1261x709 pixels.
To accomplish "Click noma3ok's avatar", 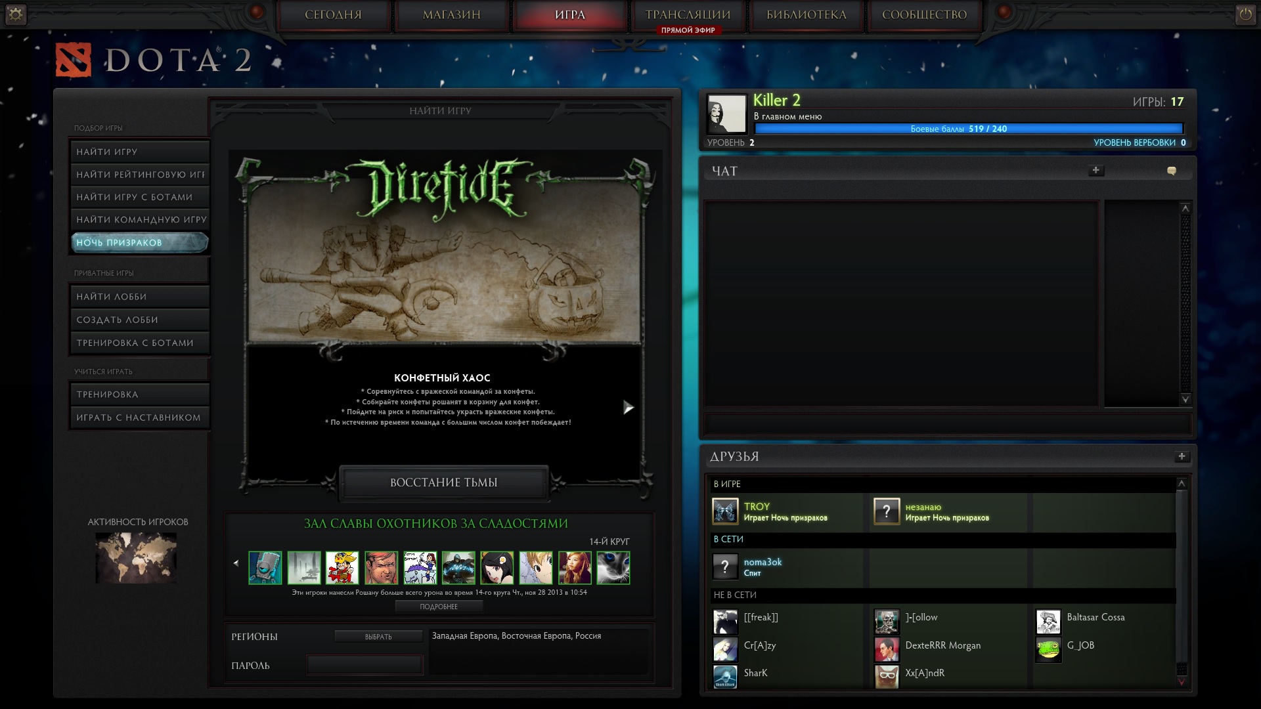I will point(725,567).
